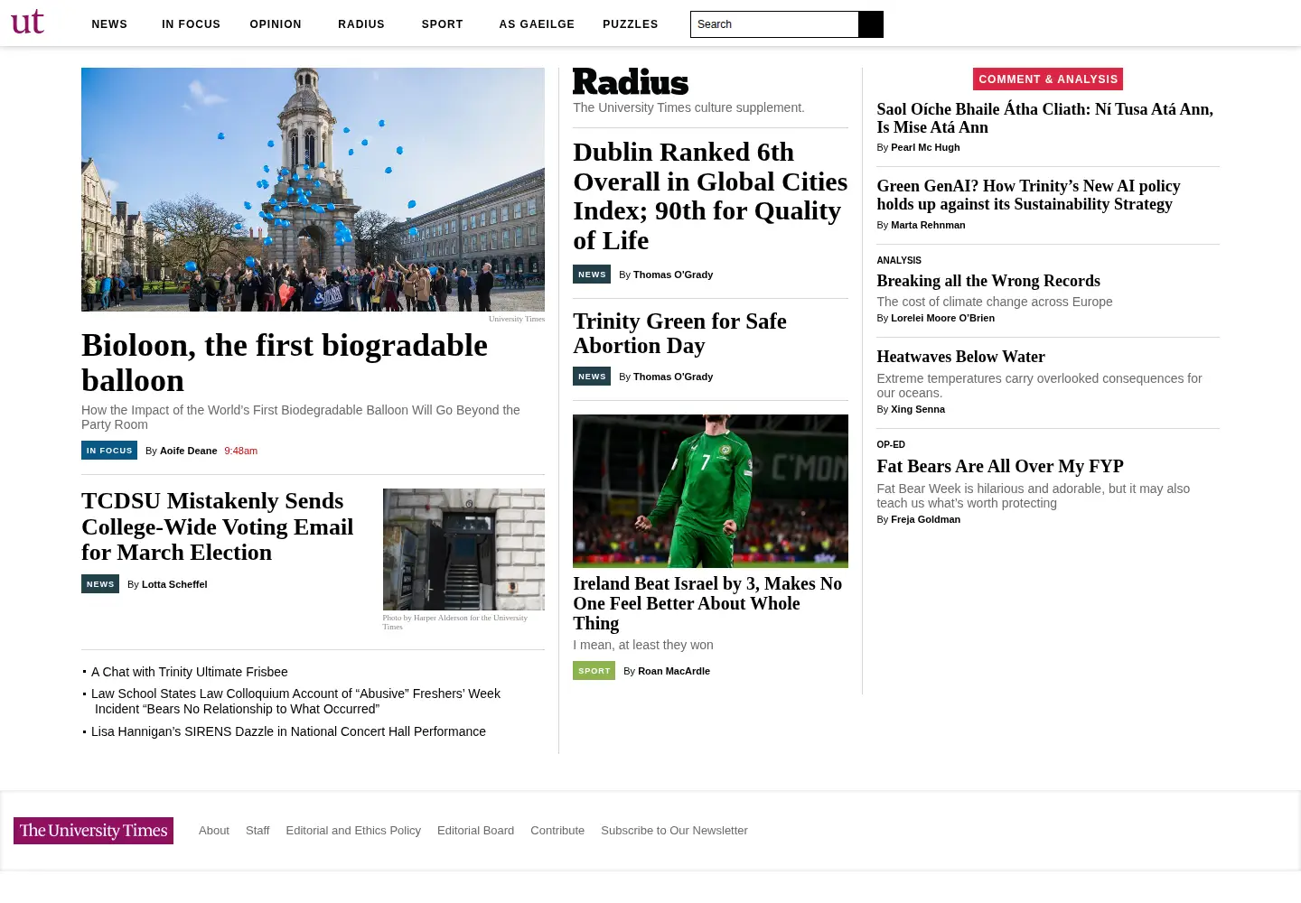Open Lisa Hannigan's SIRENS concert article
This screenshot has width=1301, height=903.
tap(288, 731)
